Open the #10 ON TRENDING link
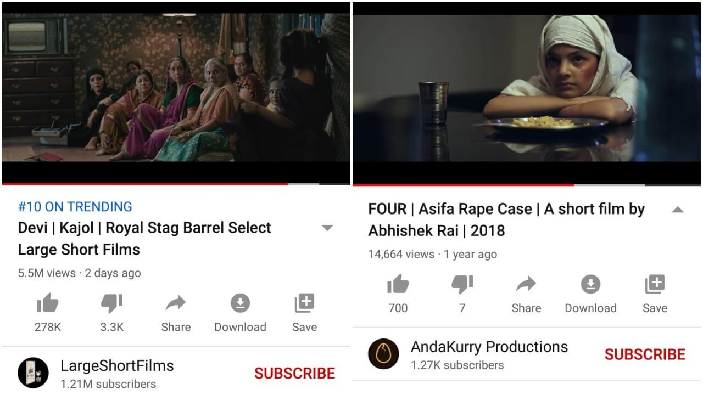This screenshot has width=703, height=395. click(75, 207)
